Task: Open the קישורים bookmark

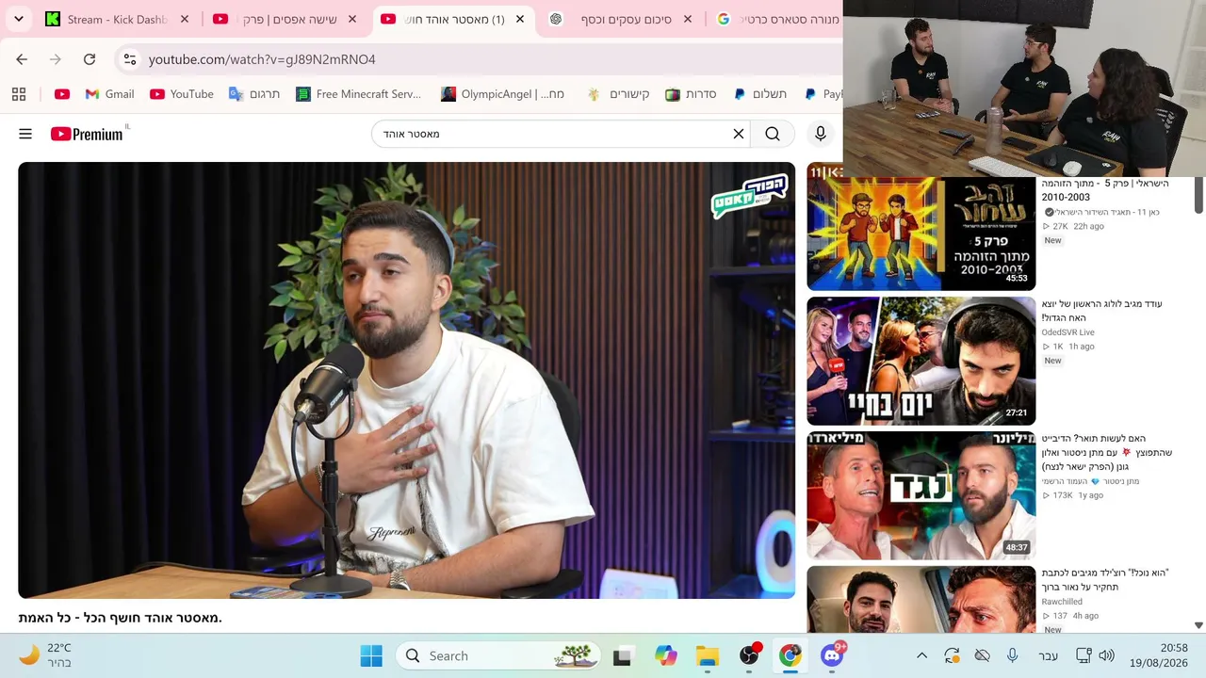Action: (618, 94)
